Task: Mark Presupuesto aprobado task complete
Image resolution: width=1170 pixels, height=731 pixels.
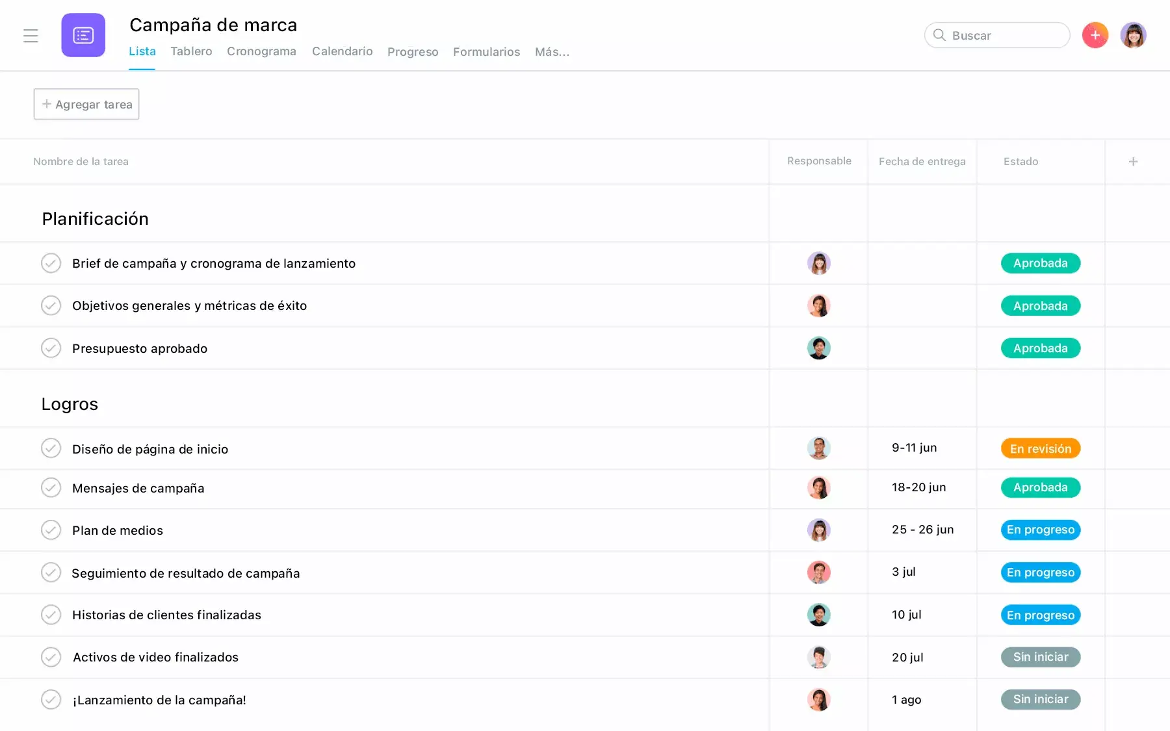Action: pyautogui.click(x=51, y=348)
